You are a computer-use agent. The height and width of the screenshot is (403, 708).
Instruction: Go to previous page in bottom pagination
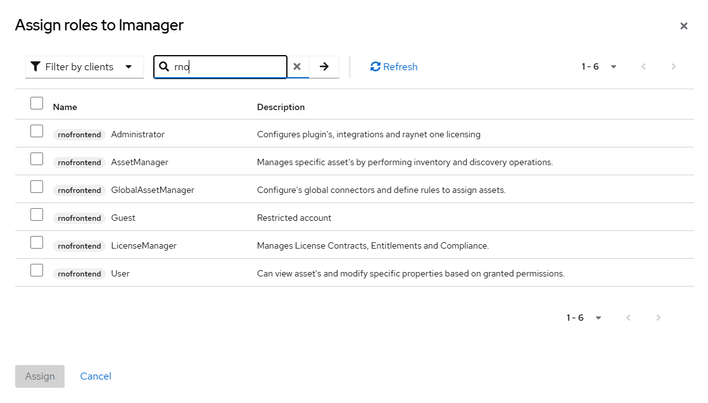(x=628, y=318)
